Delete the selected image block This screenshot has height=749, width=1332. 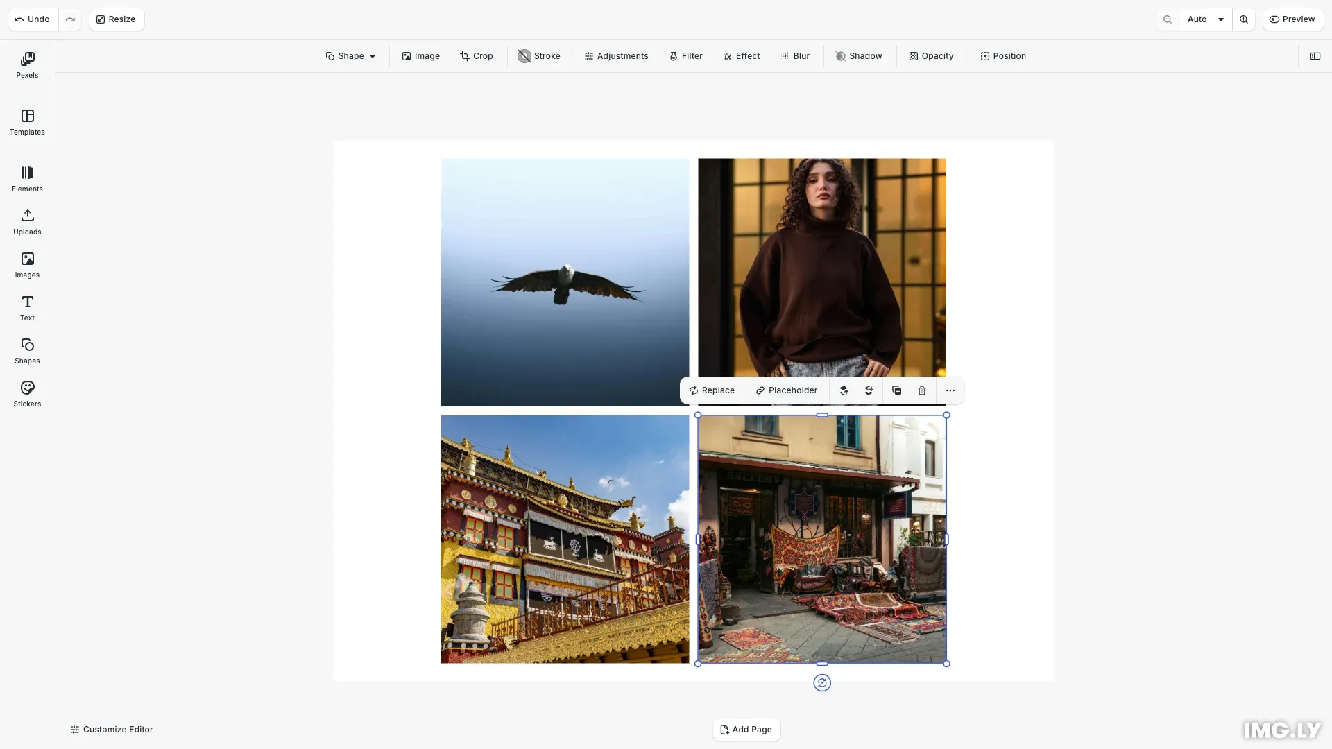coord(921,390)
